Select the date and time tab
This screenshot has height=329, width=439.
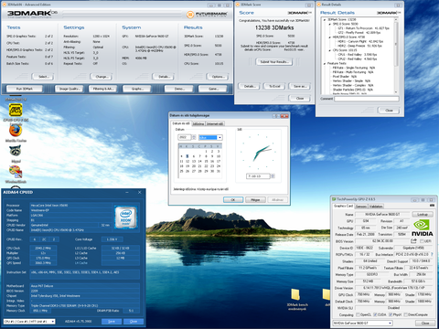tap(181, 123)
